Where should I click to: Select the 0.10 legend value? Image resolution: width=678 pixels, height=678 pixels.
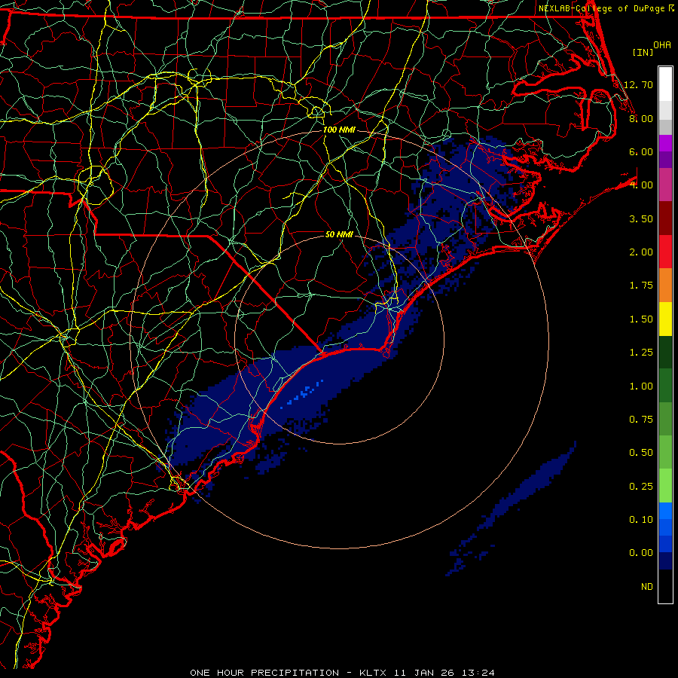click(641, 520)
